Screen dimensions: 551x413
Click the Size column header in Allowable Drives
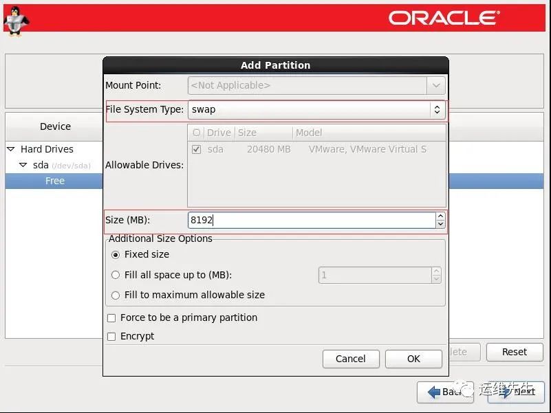(x=263, y=133)
